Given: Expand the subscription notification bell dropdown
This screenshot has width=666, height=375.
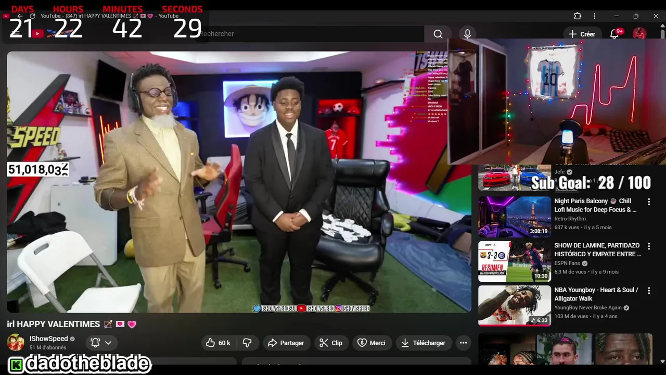Looking at the screenshot, I should [x=101, y=343].
